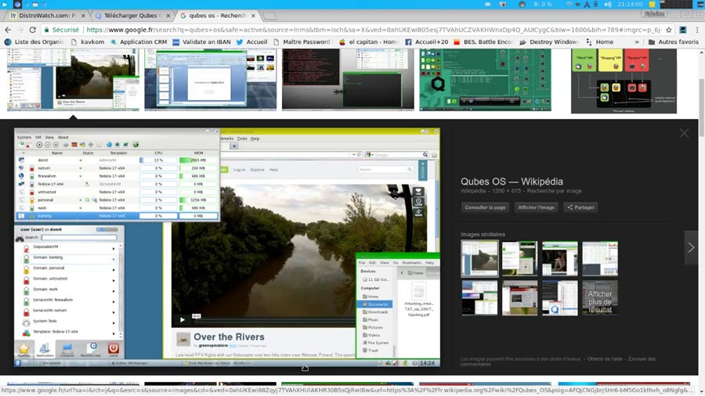The image size is (705, 396).
Task: Click the Partager button
Action: click(x=580, y=207)
